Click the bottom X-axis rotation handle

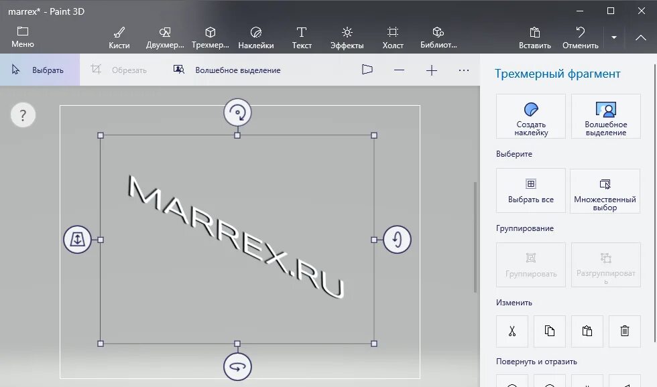pos(237,367)
